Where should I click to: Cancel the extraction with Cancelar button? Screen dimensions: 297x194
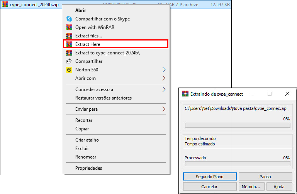click(210, 187)
